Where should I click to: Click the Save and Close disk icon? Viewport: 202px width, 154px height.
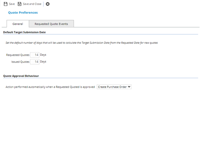tap(20, 4)
